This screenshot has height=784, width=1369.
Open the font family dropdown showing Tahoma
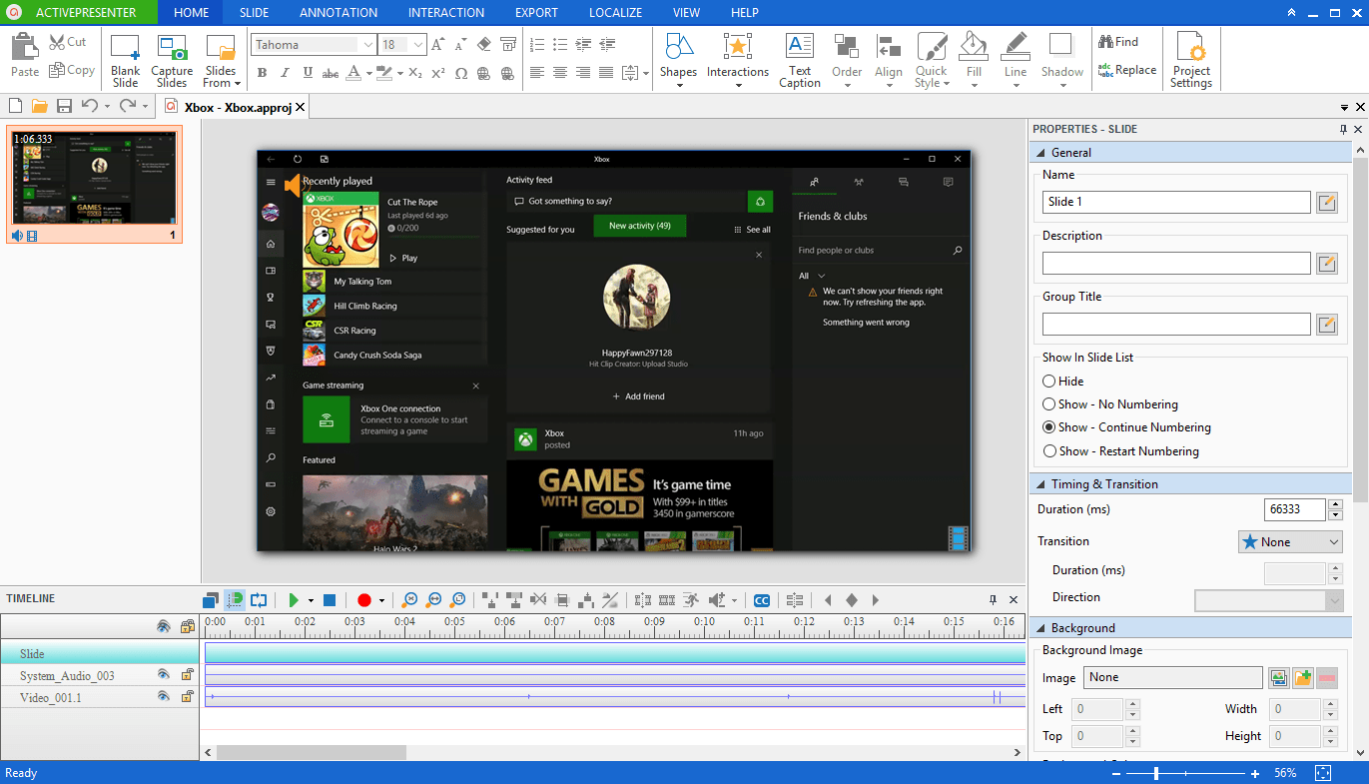click(312, 44)
